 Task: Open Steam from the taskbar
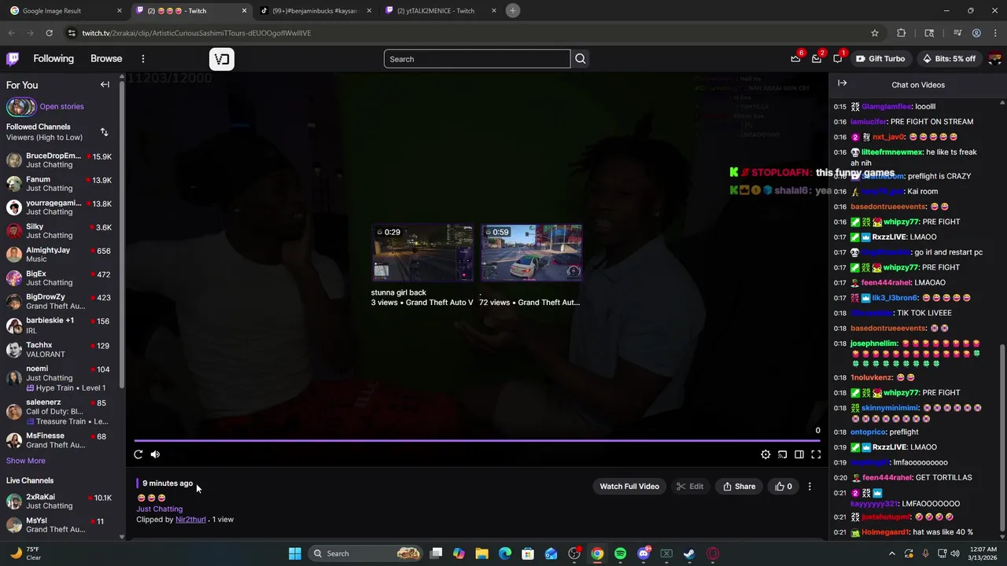click(x=689, y=553)
